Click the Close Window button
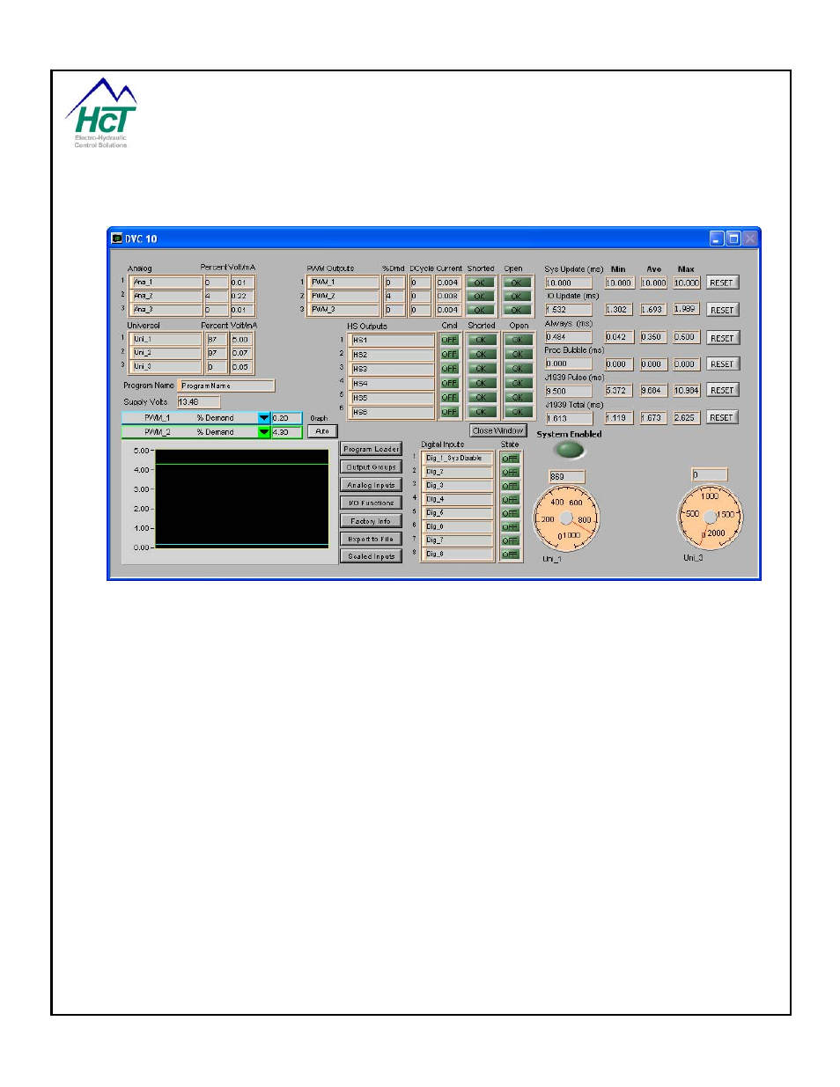Screen dimensions: 840x1087 497,430
